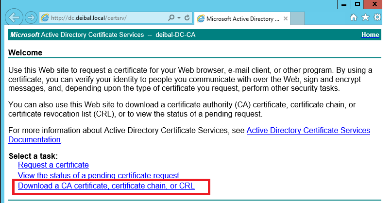Image resolution: width=392 pixels, height=203 pixels.
Task: Close the Microsoft Active Directory tab
Action: [x=285, y=19]
